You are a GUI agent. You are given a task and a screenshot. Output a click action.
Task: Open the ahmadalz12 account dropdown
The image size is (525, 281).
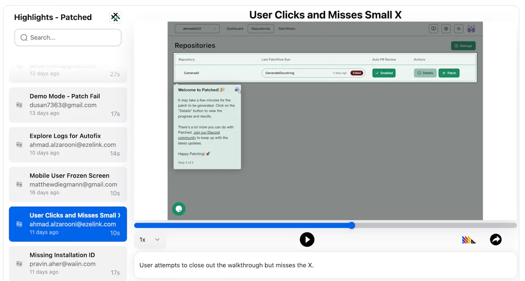[197, 29]
